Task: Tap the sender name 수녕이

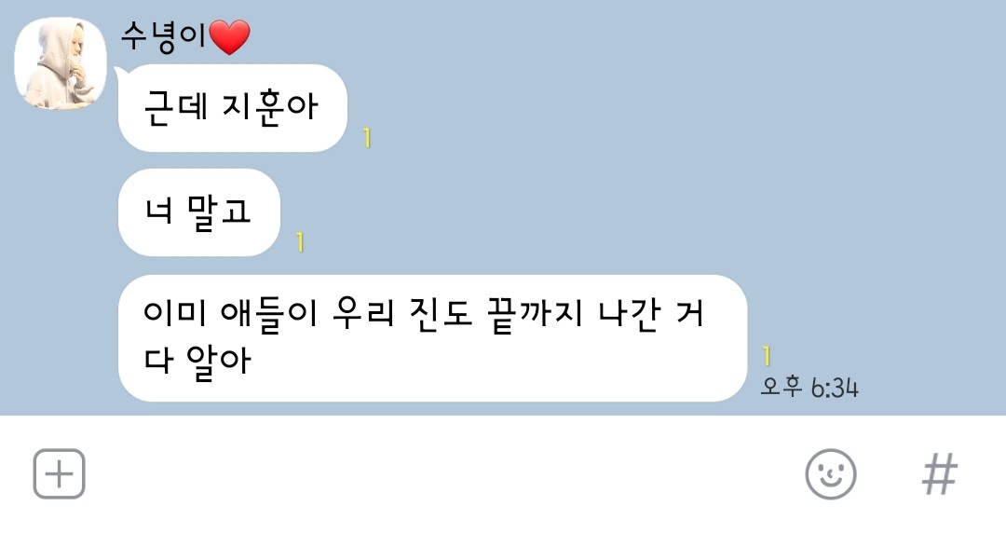Action: tap(164, 35)
